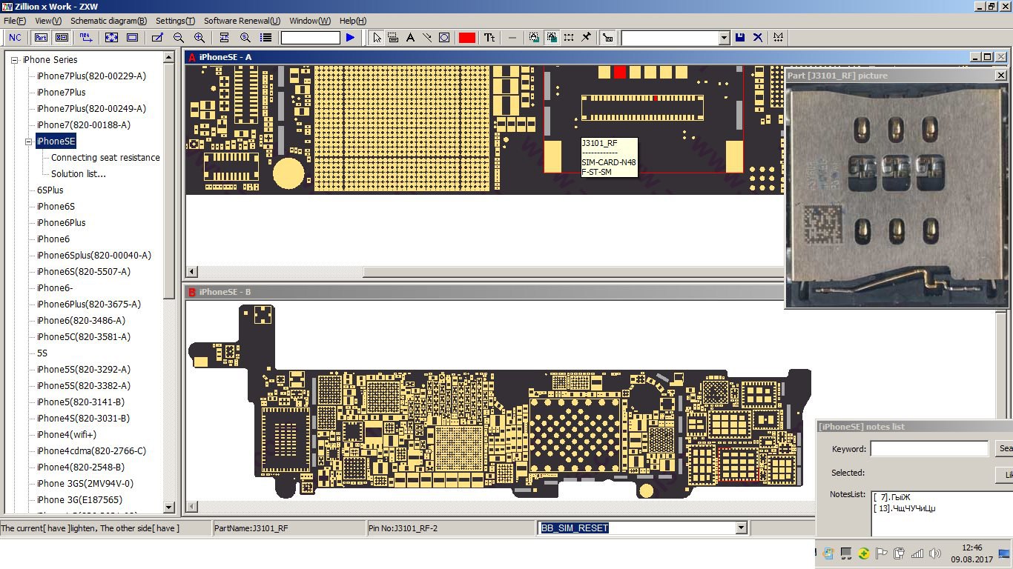This screenshot has width=1013, height=569.
Task: Open the Solution list... item
Action: (x=79, y=174)
